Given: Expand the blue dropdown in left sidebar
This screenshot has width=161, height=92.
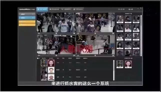Looking at the screenshot, I should (27, 18).
